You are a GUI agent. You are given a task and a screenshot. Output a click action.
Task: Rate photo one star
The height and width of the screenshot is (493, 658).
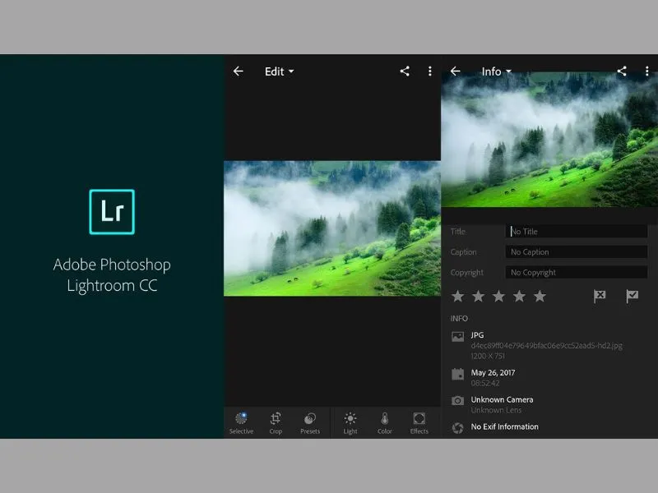[x=458, y=297]
